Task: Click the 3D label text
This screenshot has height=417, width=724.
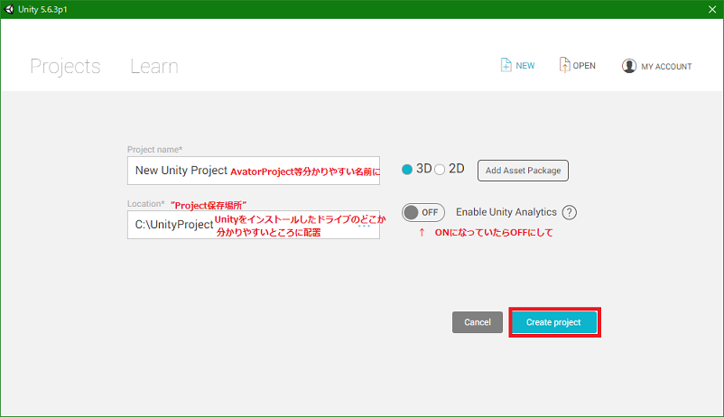Action: pos(424,169)
